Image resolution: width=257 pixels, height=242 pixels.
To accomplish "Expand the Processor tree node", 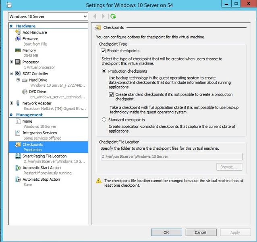I will [x=11, y=62].
